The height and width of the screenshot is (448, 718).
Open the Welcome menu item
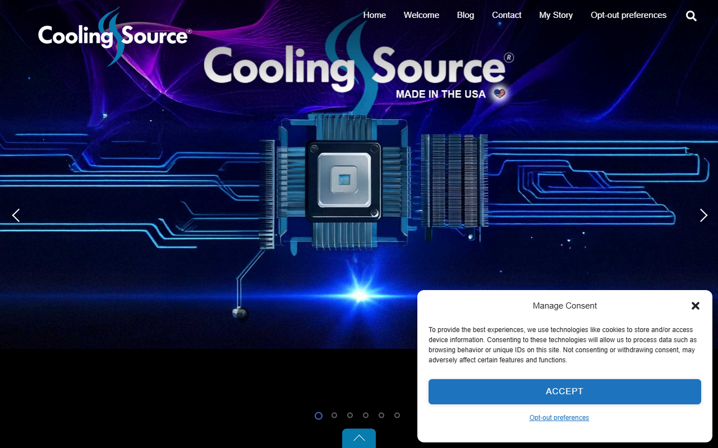[x=421, y=15]
